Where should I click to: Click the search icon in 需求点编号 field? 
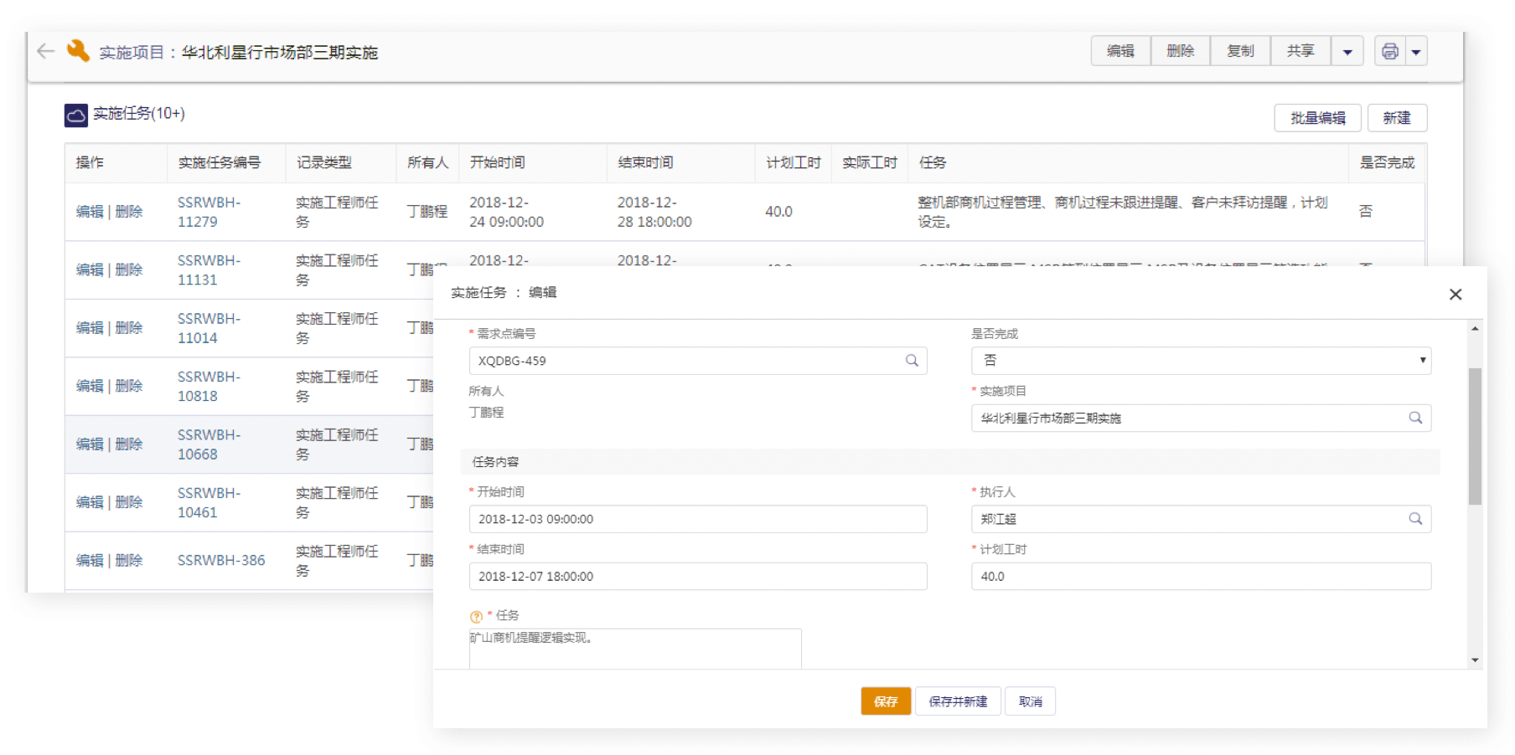[912, 361]
